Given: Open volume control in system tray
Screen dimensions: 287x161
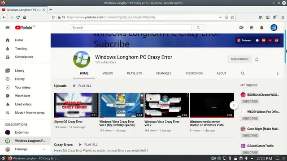Looking at the screenshot, I should tap(246, 158).
